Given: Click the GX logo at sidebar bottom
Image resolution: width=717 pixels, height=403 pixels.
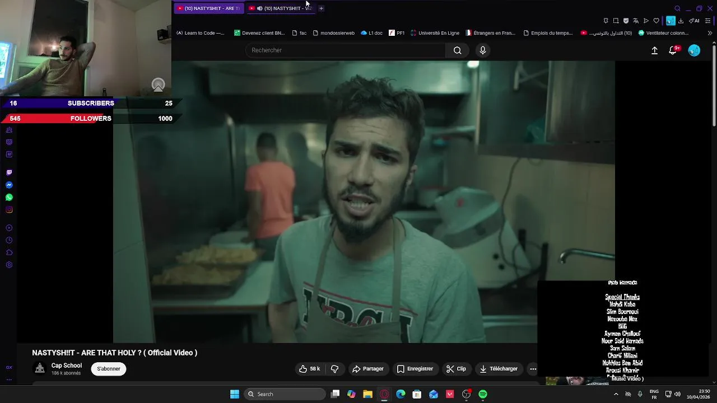Looking at the screenshot, I should pos(9,368).
